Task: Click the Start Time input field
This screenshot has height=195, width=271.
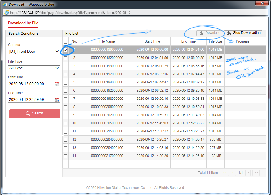Action: coord(31,84)
